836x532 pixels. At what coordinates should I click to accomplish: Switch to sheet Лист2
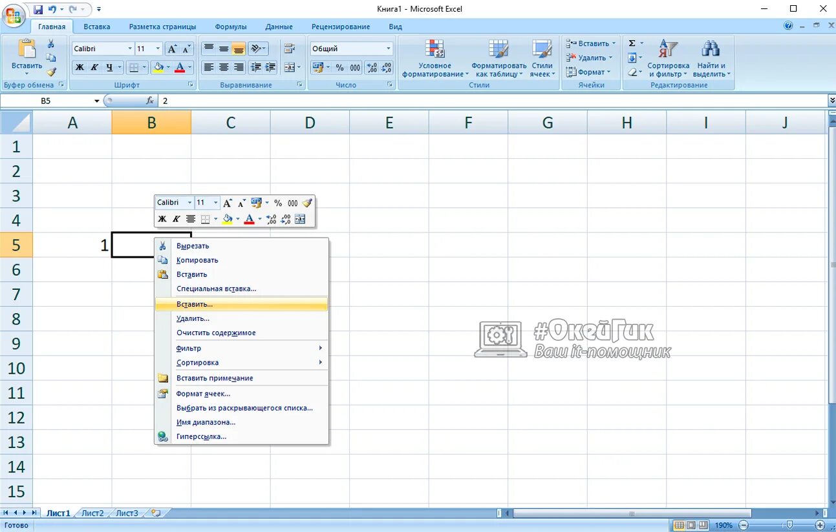point(92,513)
